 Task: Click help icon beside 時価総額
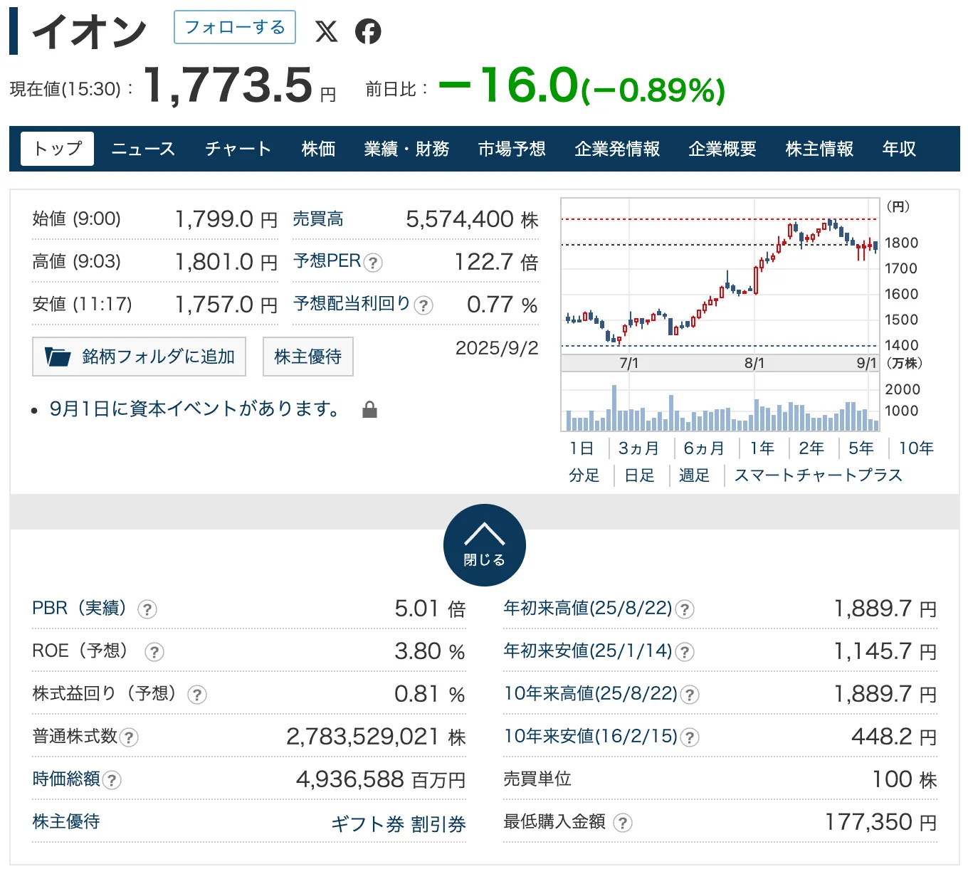[112, 780]
